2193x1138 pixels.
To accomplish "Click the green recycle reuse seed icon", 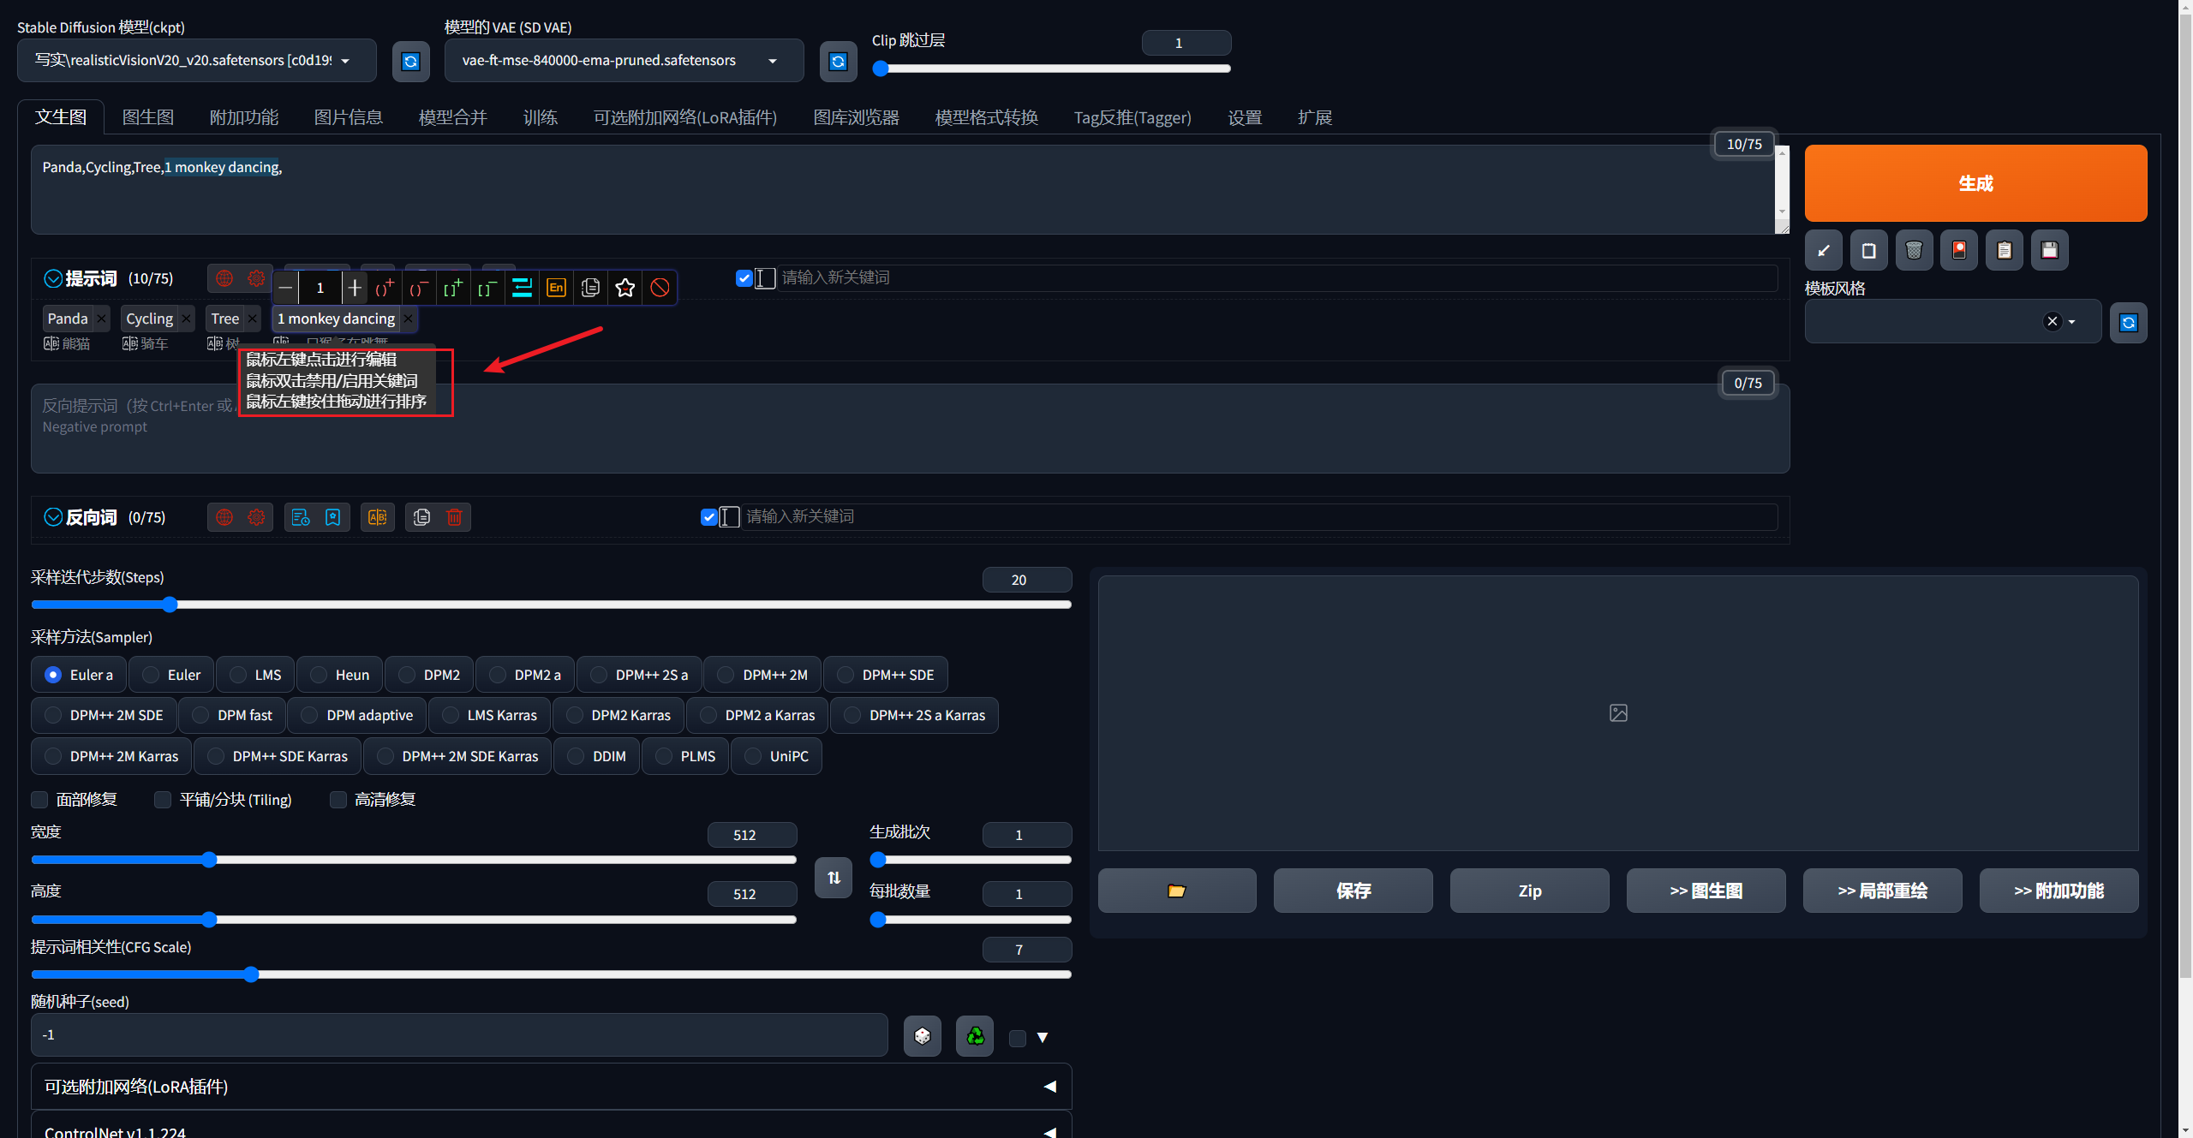I will click(x=975, y=1036).
